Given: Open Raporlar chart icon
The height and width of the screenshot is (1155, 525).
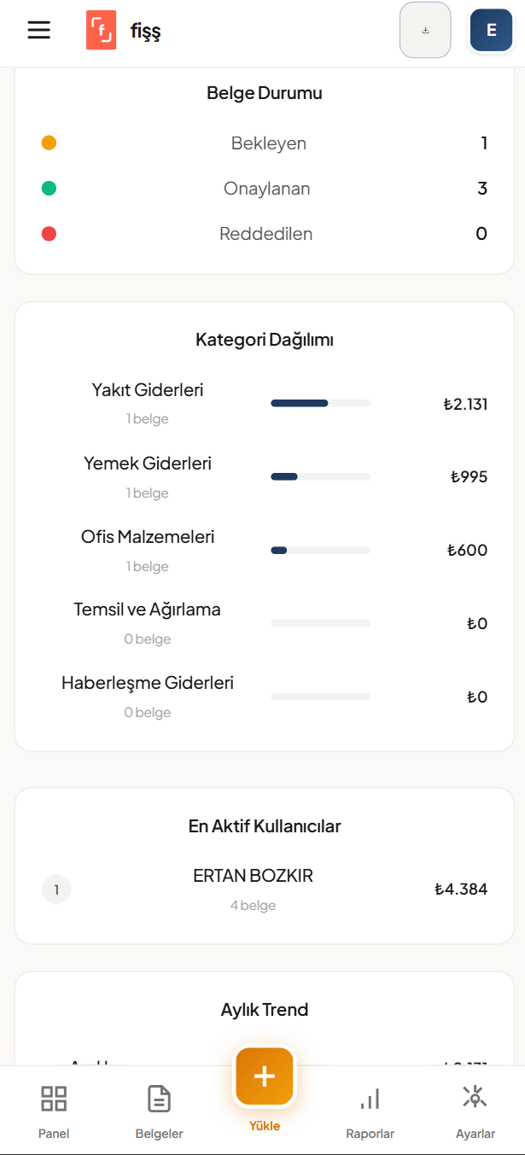Looking at the screenshot, I should point(370,1099).
